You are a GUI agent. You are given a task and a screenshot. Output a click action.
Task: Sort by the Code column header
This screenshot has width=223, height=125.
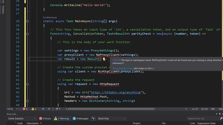(20, 123)
